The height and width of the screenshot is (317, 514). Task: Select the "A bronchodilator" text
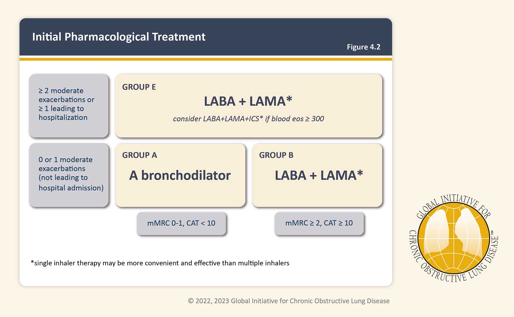[x=180, y=175]
